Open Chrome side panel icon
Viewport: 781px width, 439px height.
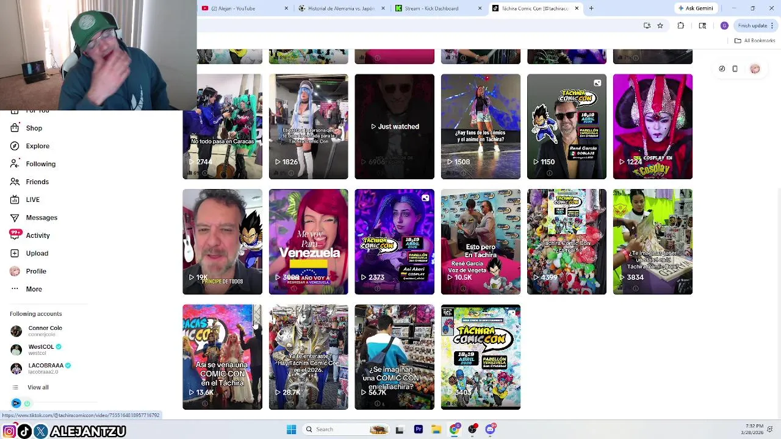pyautogui.click(x=702, y=26)
